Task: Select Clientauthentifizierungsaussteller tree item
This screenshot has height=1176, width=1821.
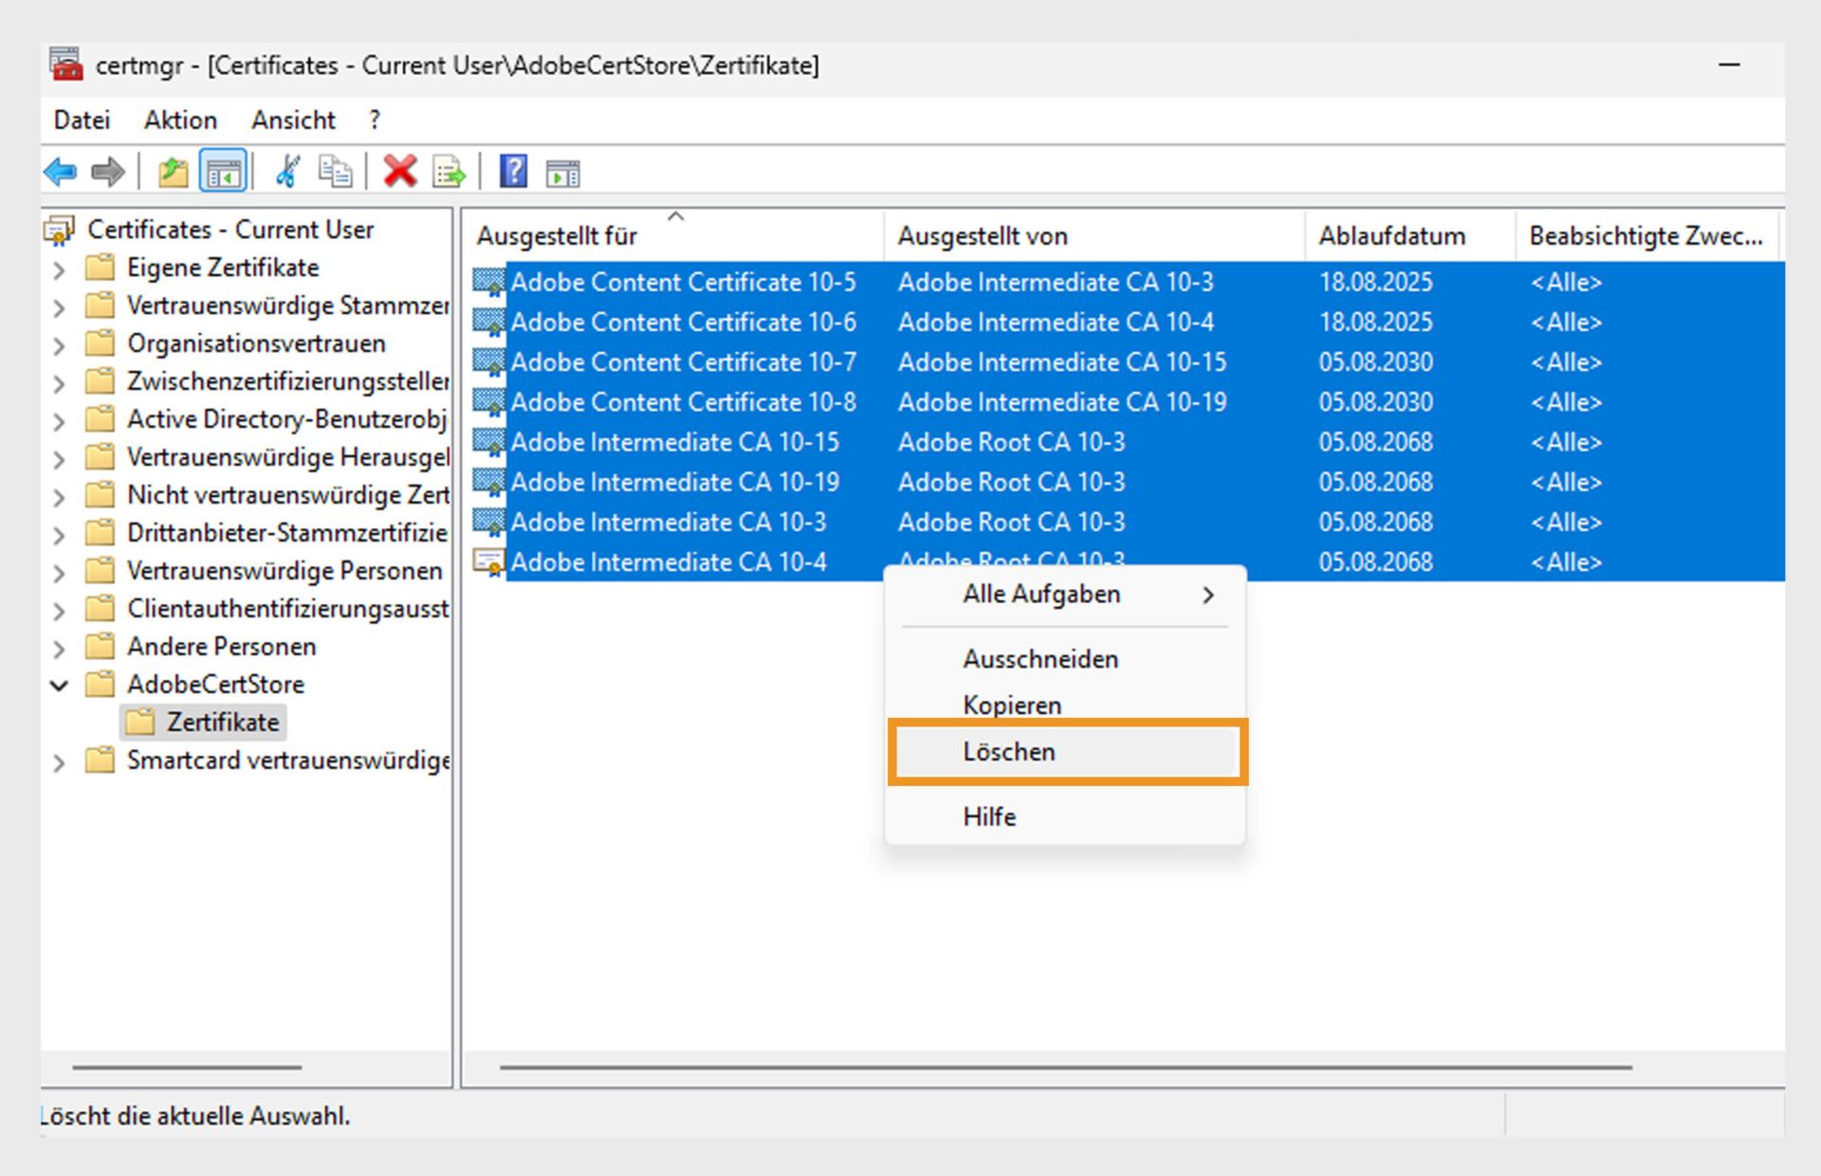Action: pyautogui.click(x=287, y=609)
